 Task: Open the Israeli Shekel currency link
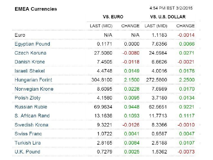click(x=30, y=71)
